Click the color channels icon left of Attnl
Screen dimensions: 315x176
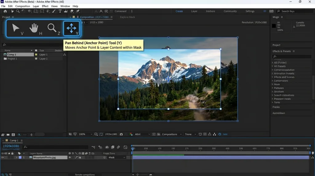coord(131,134)
